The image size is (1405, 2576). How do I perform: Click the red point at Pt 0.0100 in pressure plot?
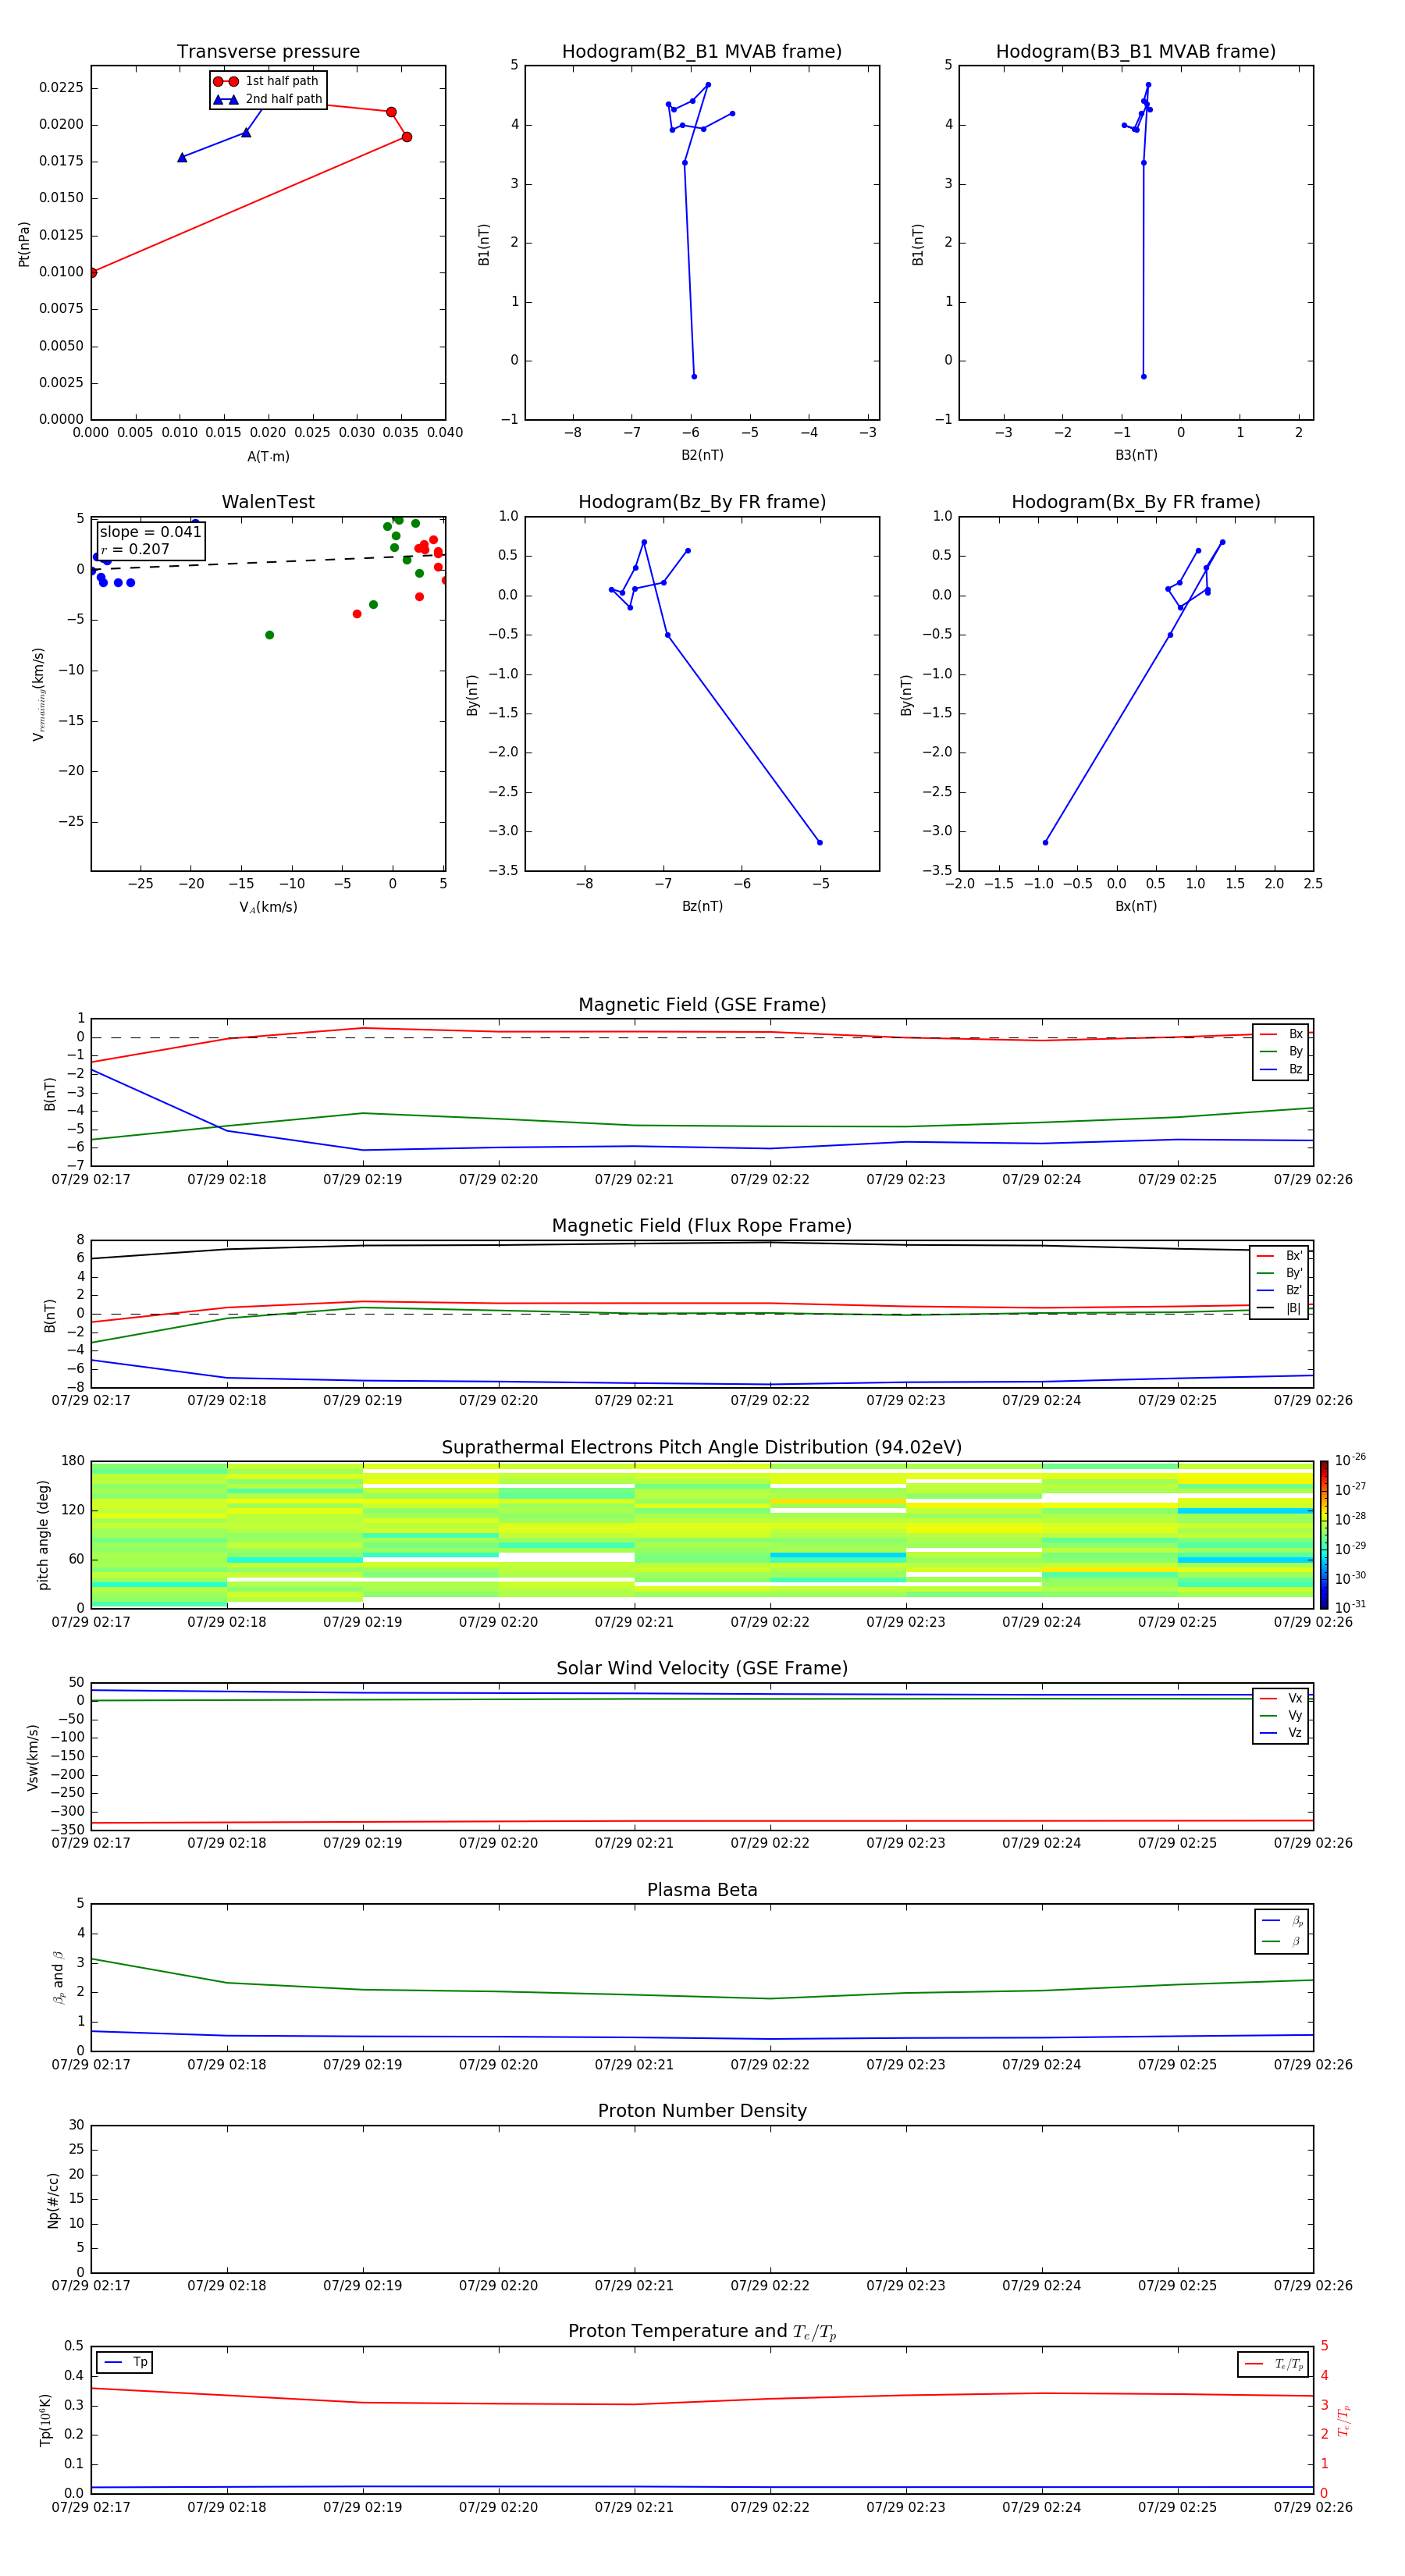(x=92, y=272)
